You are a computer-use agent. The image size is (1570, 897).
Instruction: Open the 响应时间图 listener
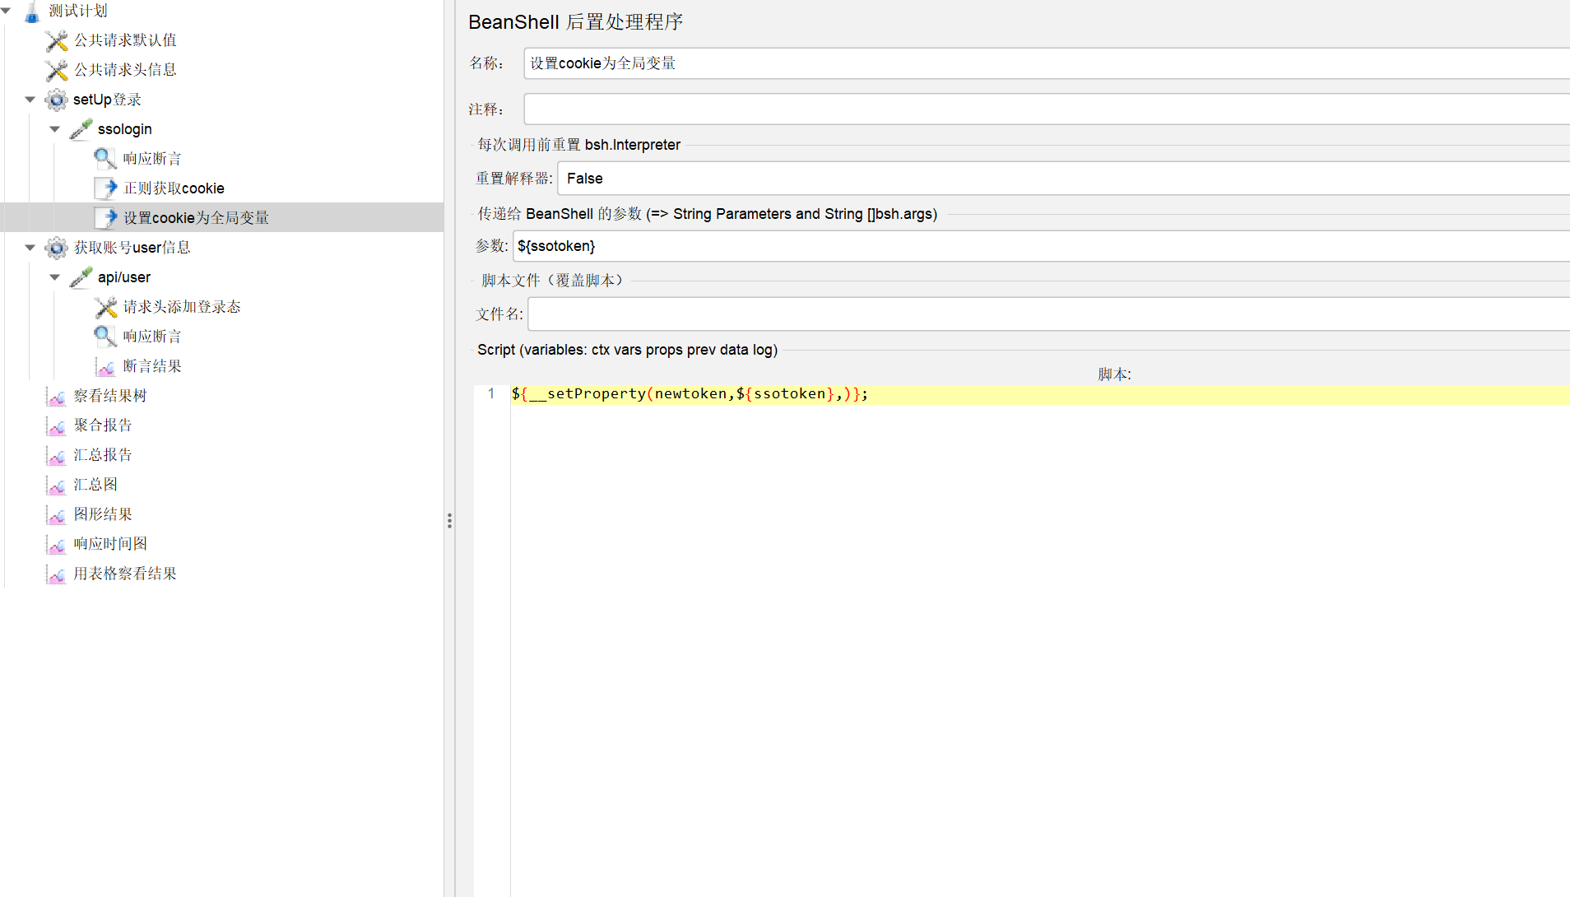(x=110, y=544)
